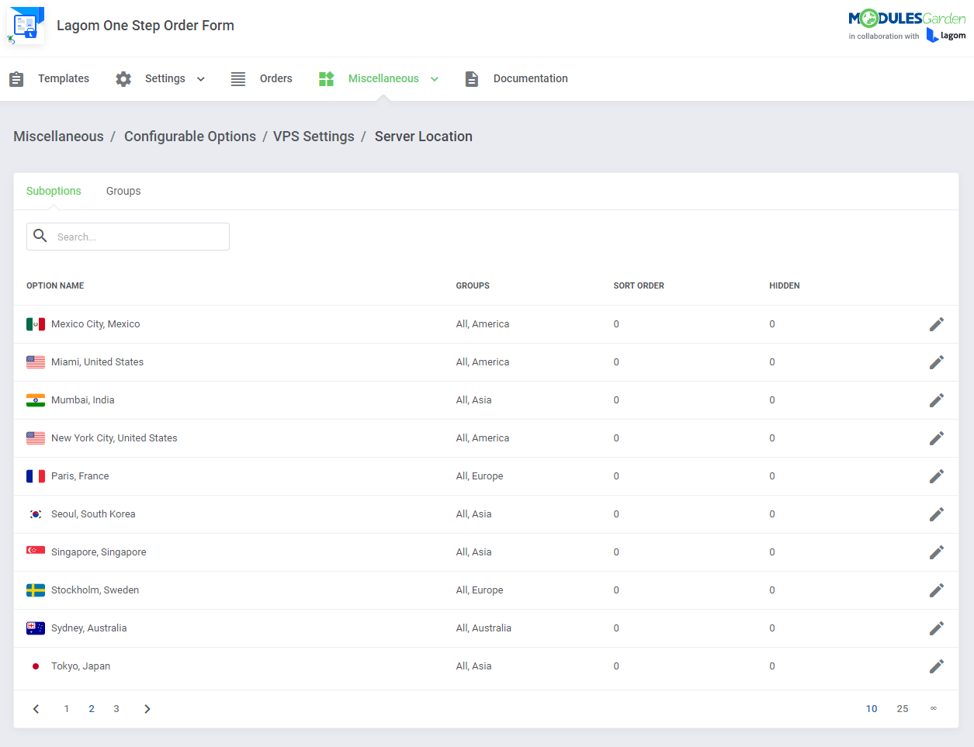Click the ModulesGarden logo
This screenshot has width=974, height=747.
(906, 19)
